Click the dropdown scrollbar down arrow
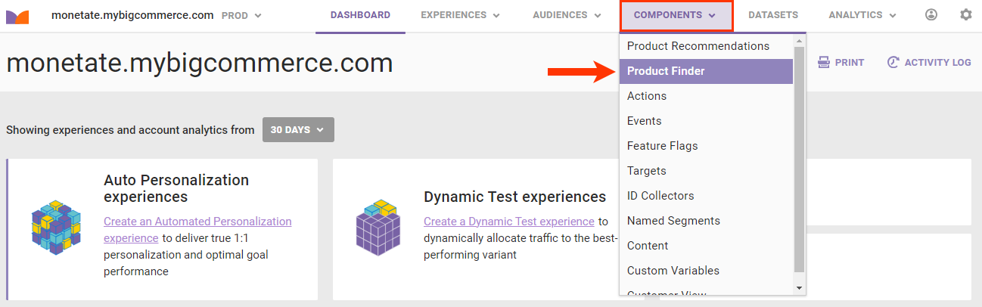This screenshot has width=982, height=307. point(799,288)
